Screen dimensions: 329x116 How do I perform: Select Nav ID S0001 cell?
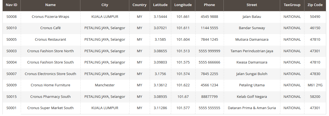[x=12, y=108]
